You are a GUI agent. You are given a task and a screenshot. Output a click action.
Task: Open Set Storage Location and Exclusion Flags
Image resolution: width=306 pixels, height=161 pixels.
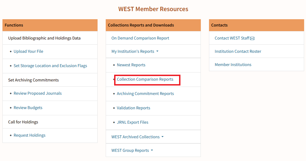pyautogui.click(x=50, y=66)
